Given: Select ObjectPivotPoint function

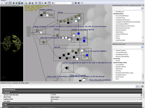Looking at the screenshot, I should click(x=121, y=67).
